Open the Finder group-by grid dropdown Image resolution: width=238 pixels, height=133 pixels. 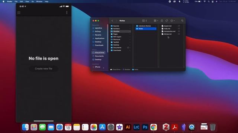click(156, 21)
